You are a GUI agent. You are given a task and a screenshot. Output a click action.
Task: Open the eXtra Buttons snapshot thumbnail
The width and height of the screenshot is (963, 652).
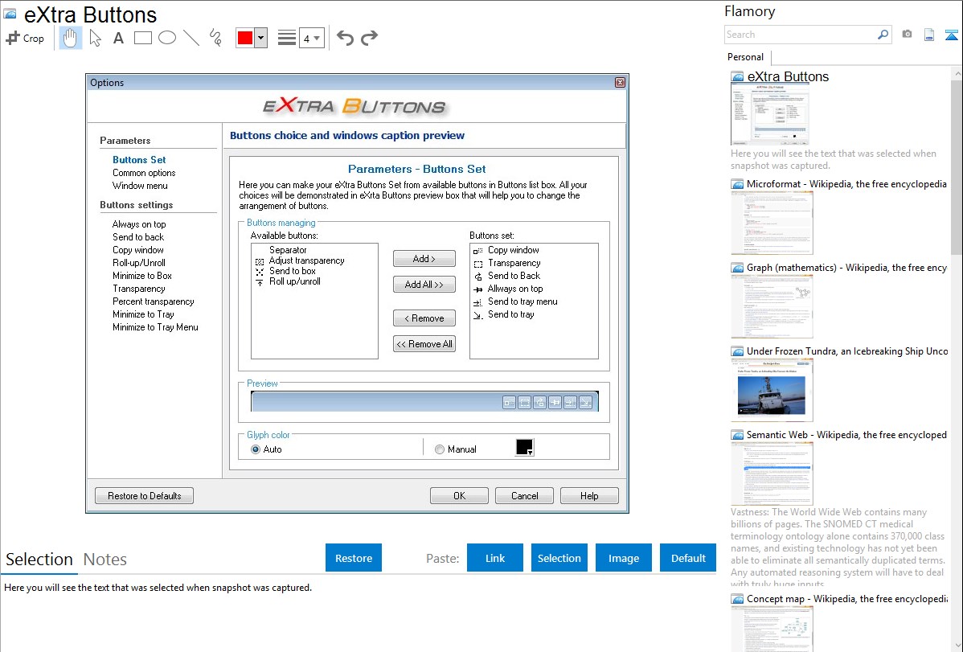point(769,114)
